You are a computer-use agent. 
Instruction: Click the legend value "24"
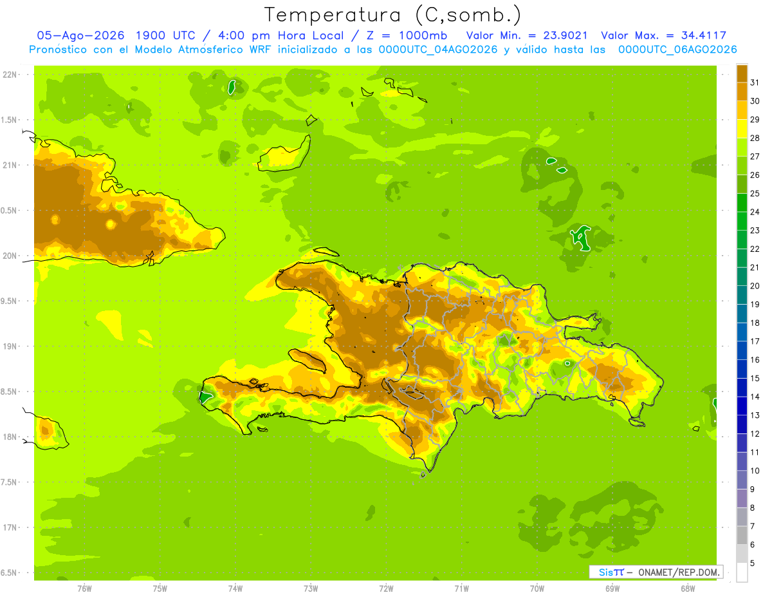[x=755, y=212]
